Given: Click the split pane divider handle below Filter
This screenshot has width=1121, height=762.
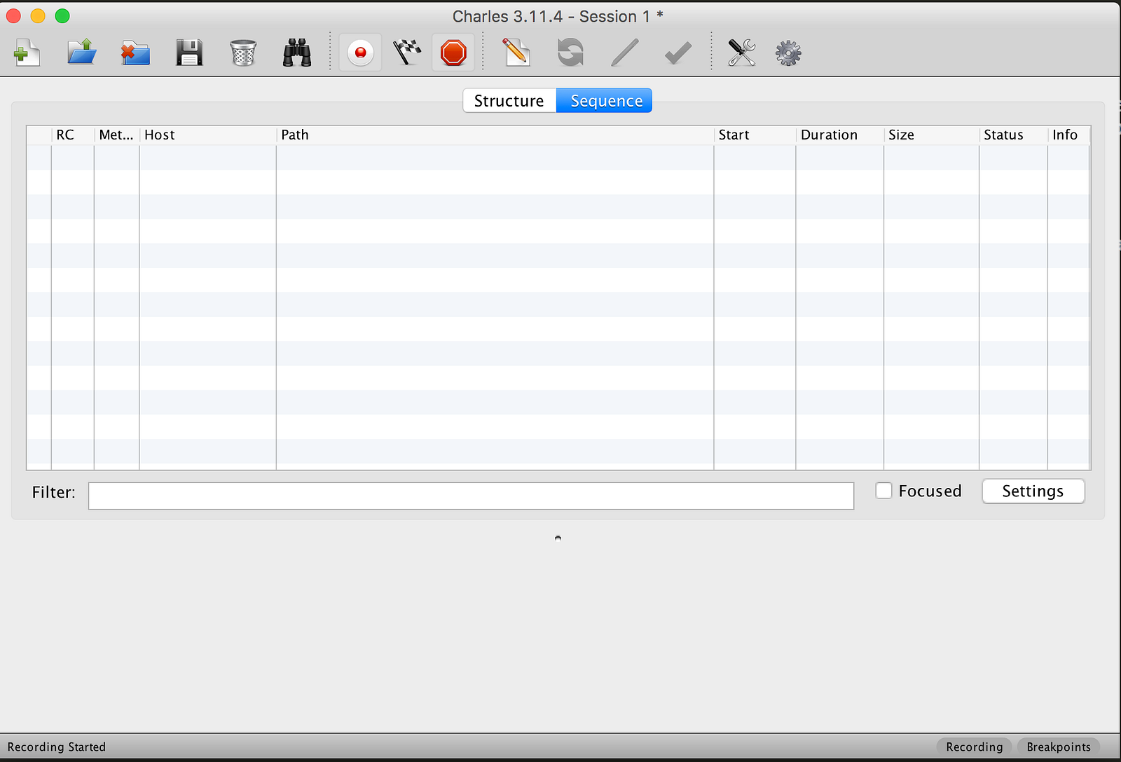Looking at the screenshot, I should point(558,538).
